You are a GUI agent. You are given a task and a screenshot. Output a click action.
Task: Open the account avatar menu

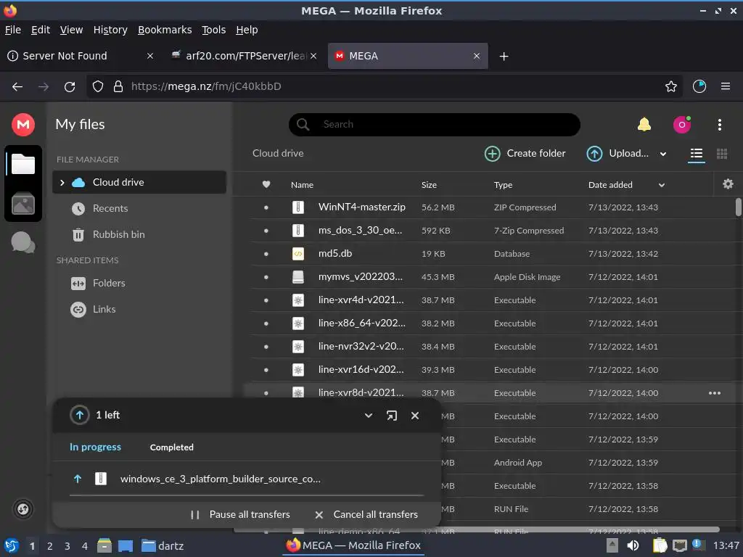(682, 125)
